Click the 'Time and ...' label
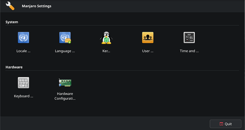This screenshot has height=130, width=245. click(x=189, y=51)
